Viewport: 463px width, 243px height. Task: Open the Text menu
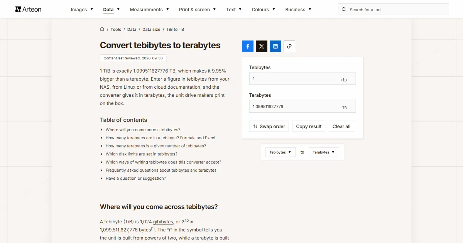click(x=234, y=10)
